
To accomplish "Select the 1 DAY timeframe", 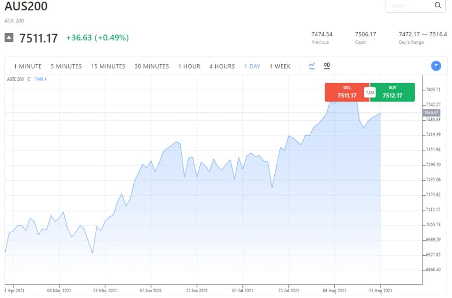I will (252, 66).
